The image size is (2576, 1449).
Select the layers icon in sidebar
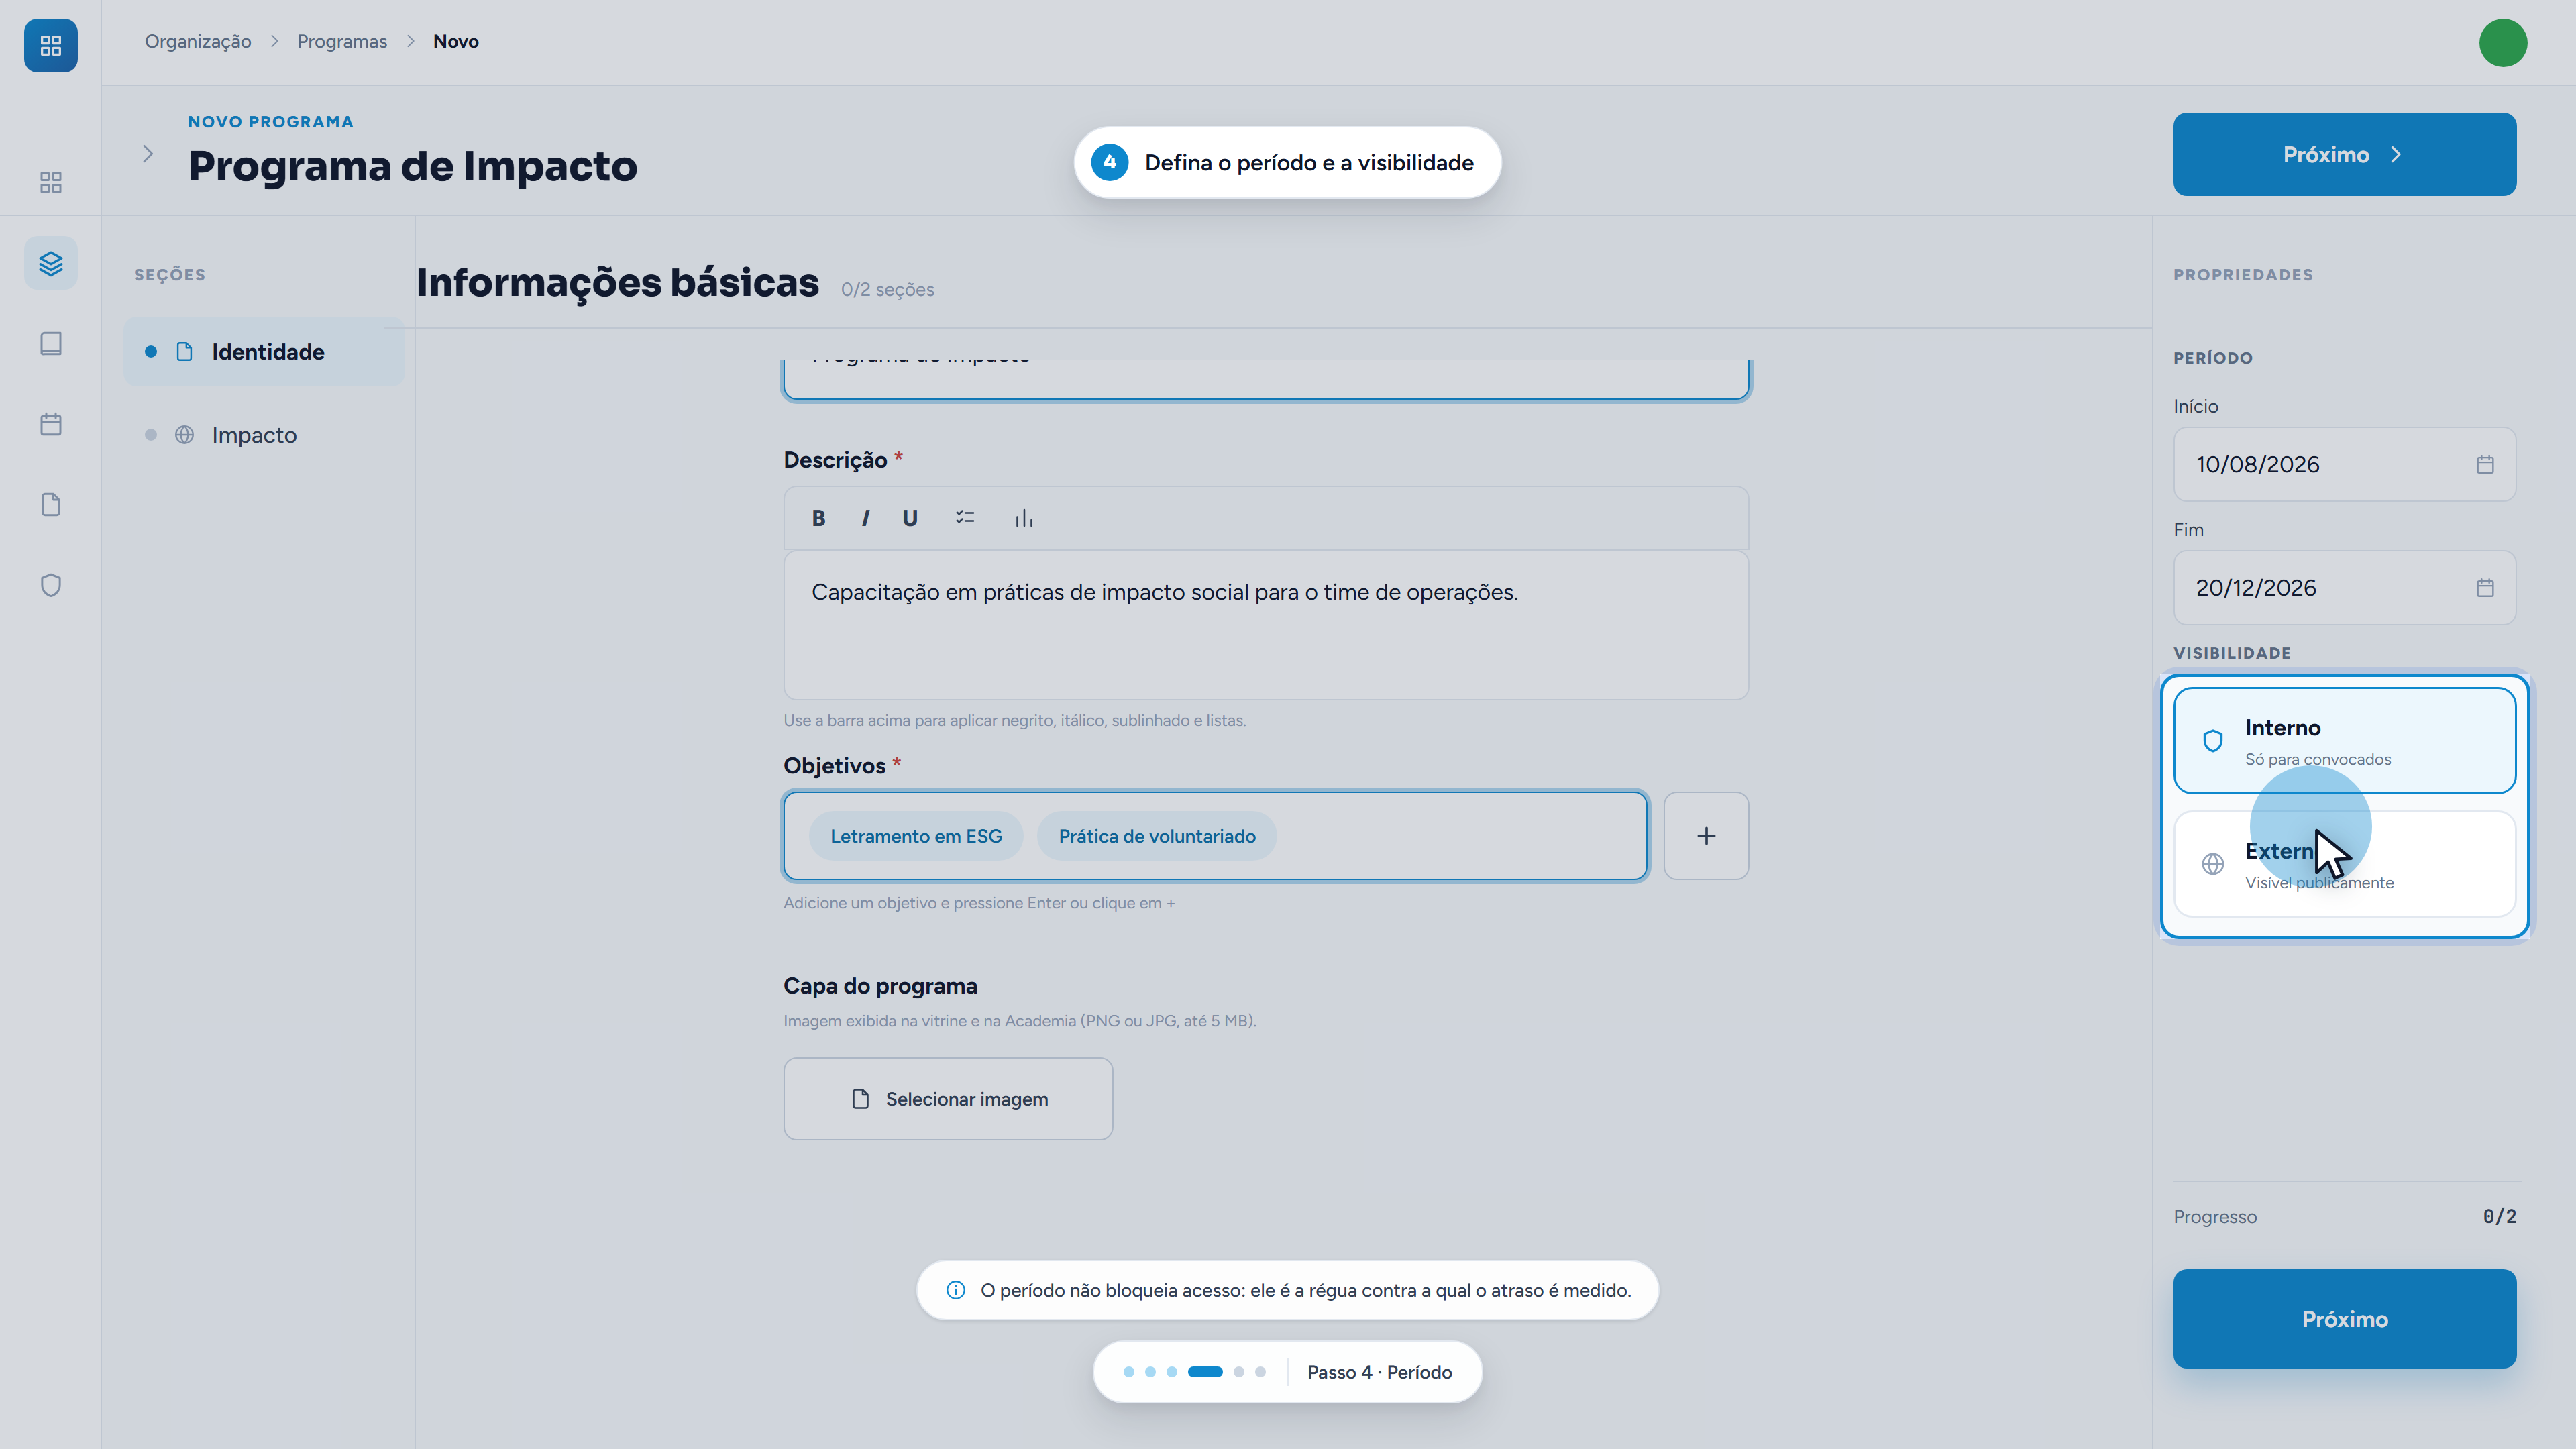(51, 263)
